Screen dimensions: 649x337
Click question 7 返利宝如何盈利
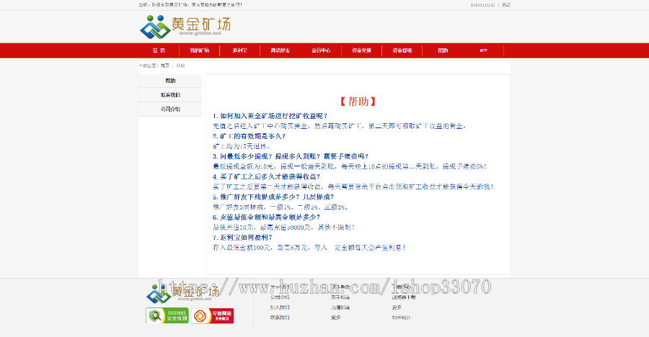(242, 238)
